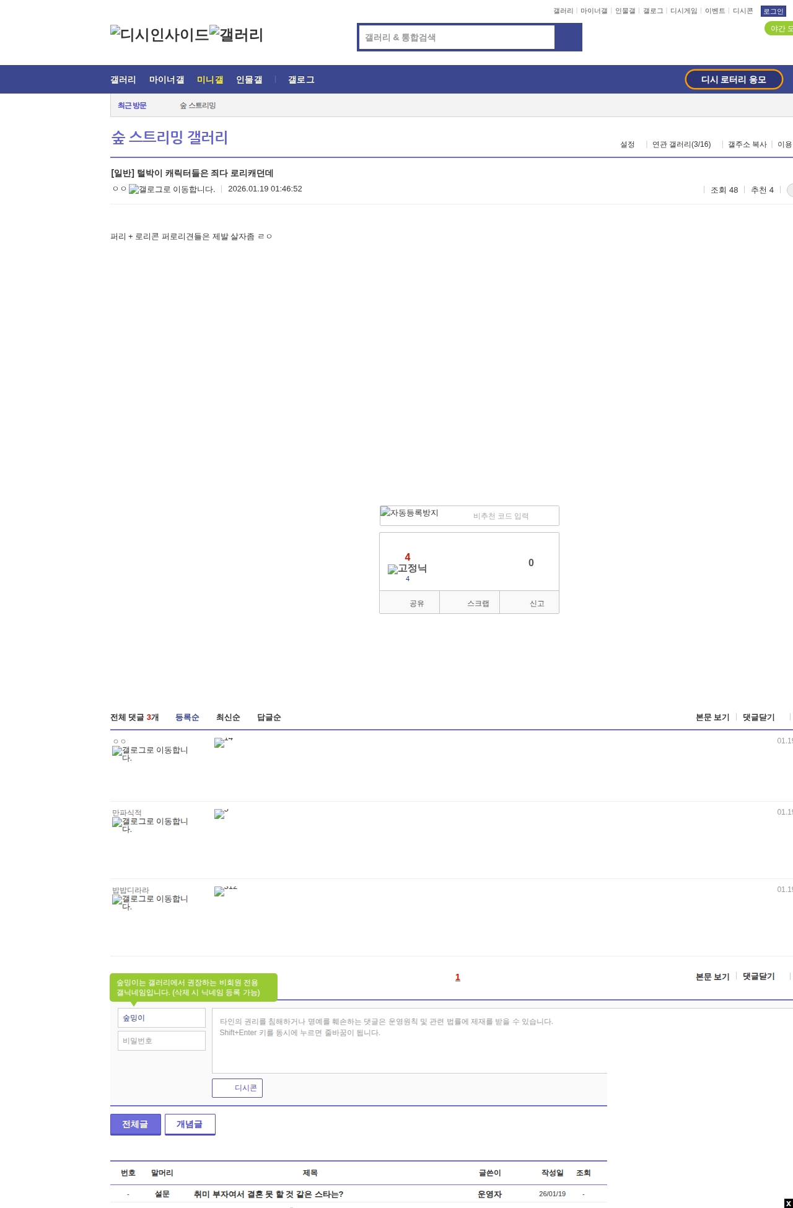Click 댓글닫기 beside comment page number
Image resolution: width=793 pixels, height=1208 pixels.
[759, 976]
